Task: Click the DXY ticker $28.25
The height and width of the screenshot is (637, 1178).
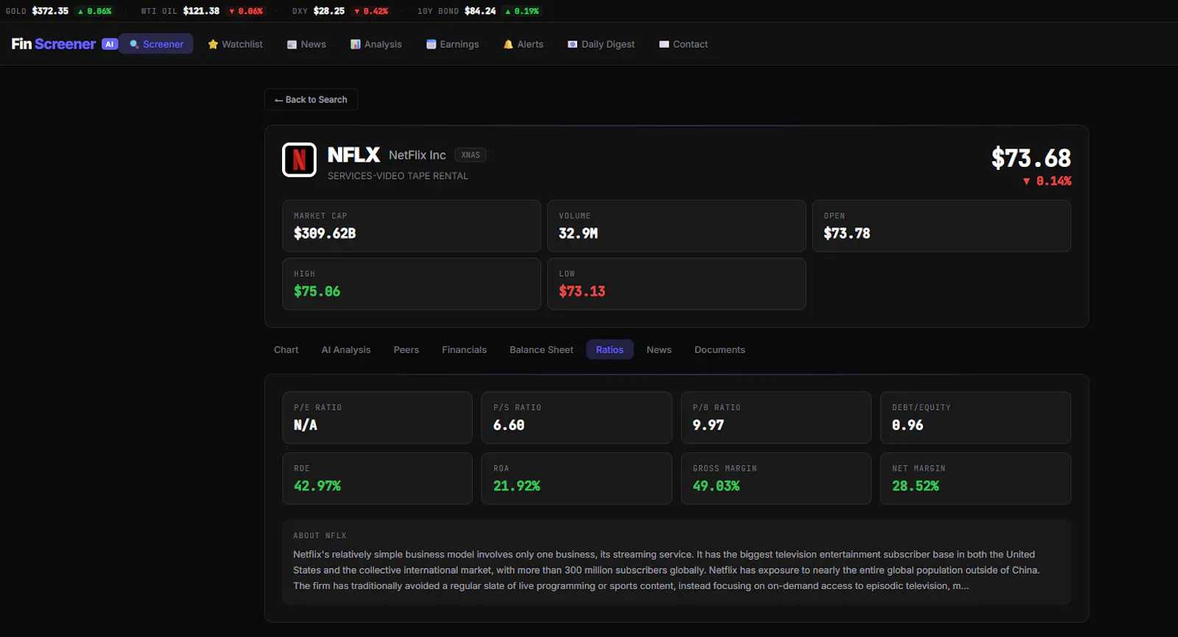Action: (x=329, y=11)
